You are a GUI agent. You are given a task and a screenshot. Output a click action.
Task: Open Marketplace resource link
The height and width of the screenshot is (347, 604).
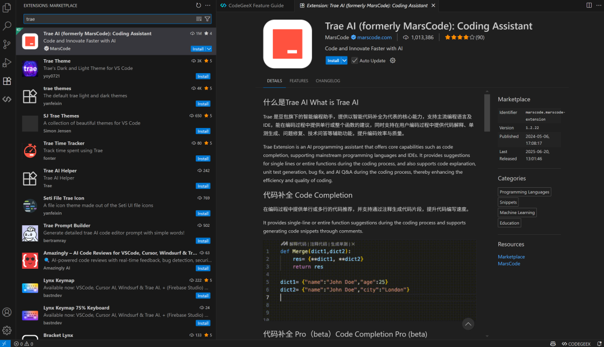pos(511,256)
